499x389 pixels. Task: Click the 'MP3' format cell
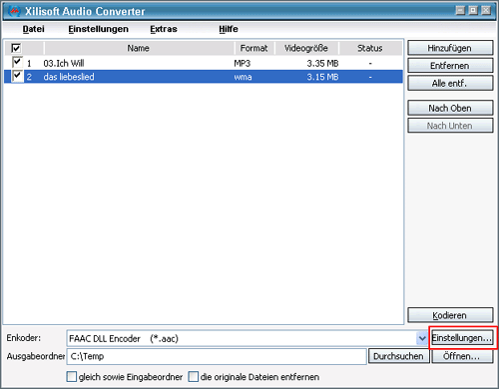[243, 63]
